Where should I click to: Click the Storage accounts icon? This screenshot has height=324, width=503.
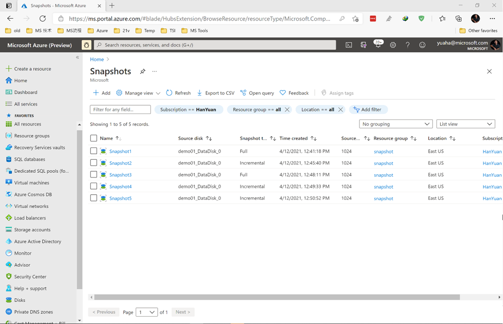[9, 230]
